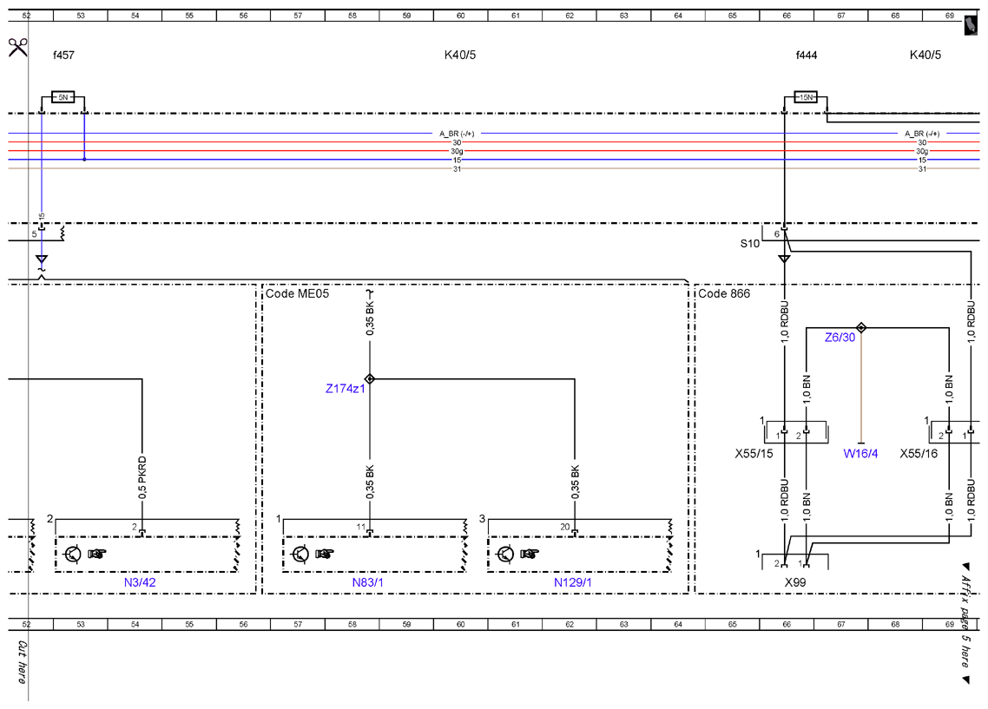Viewport: 988px width, 709px height.
Task: Click the scissors cut-mark icon
Action: coord(17,47)
